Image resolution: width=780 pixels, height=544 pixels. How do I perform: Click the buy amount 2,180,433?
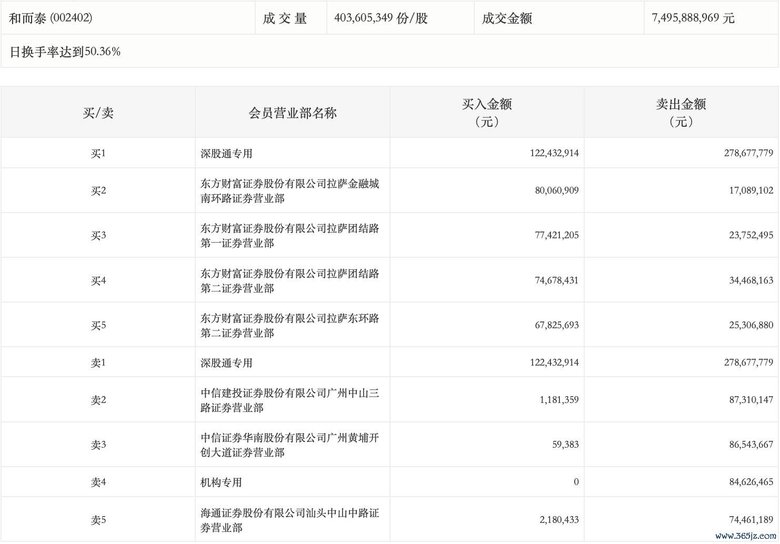[559, 520]
